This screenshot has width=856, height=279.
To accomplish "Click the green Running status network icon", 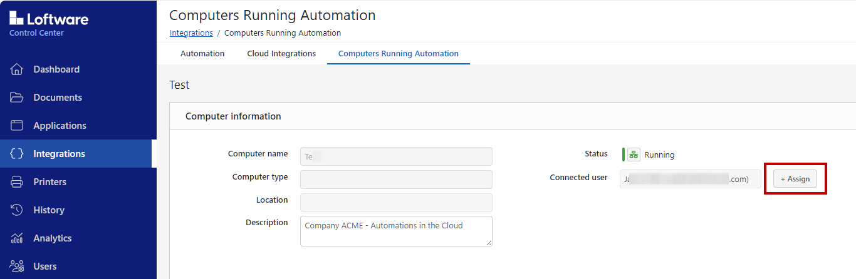I will [634, 155].
